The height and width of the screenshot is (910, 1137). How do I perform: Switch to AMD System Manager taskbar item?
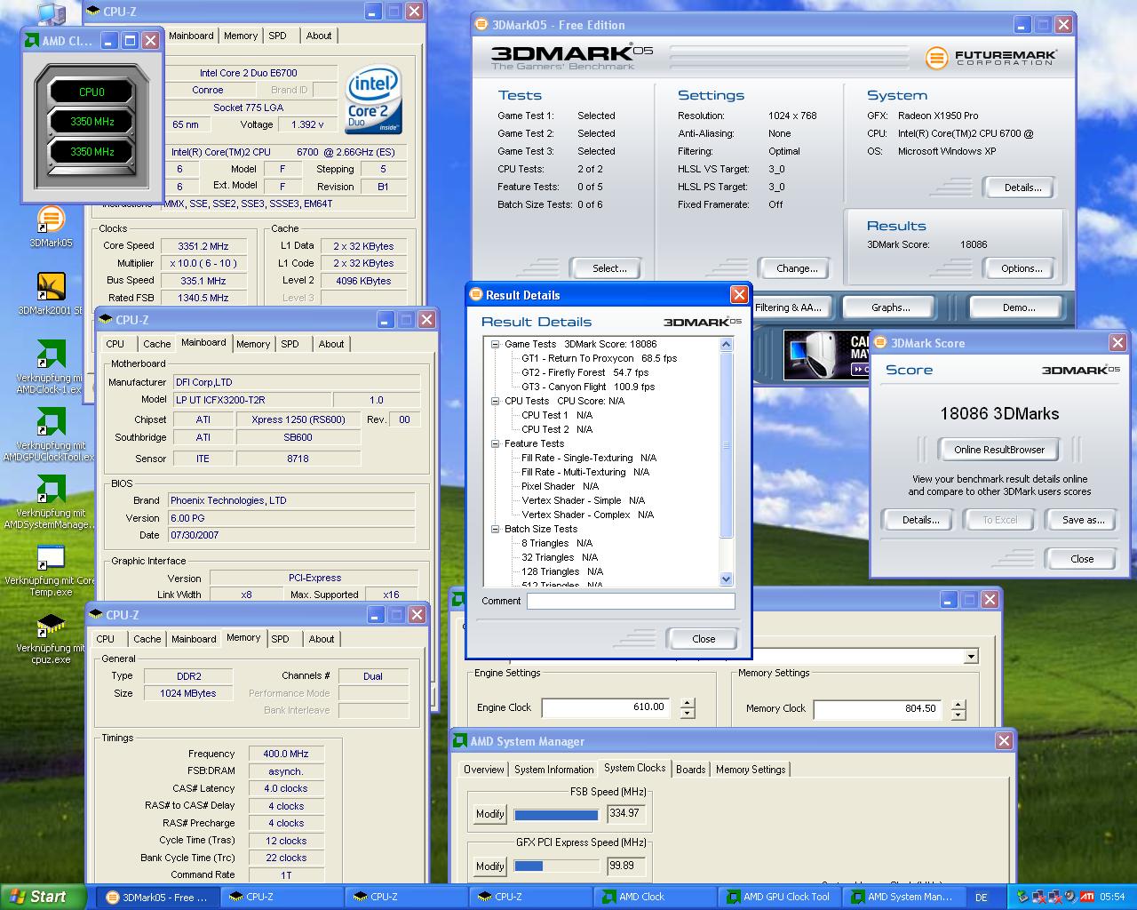(904, 897)
